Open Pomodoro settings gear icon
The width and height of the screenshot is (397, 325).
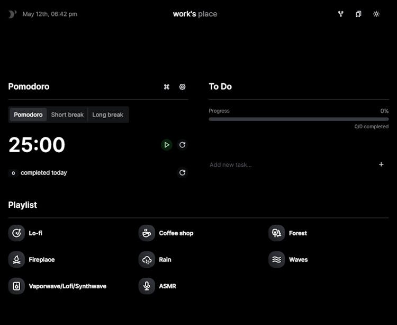click(182, 87)
